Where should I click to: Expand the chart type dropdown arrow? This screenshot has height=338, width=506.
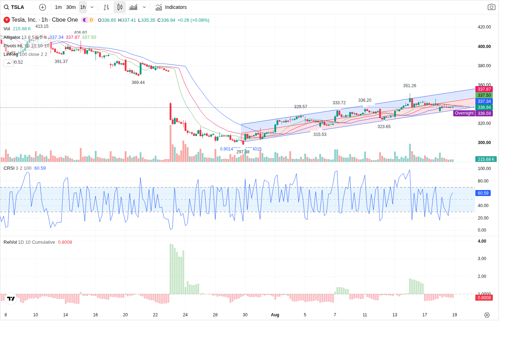144,7
